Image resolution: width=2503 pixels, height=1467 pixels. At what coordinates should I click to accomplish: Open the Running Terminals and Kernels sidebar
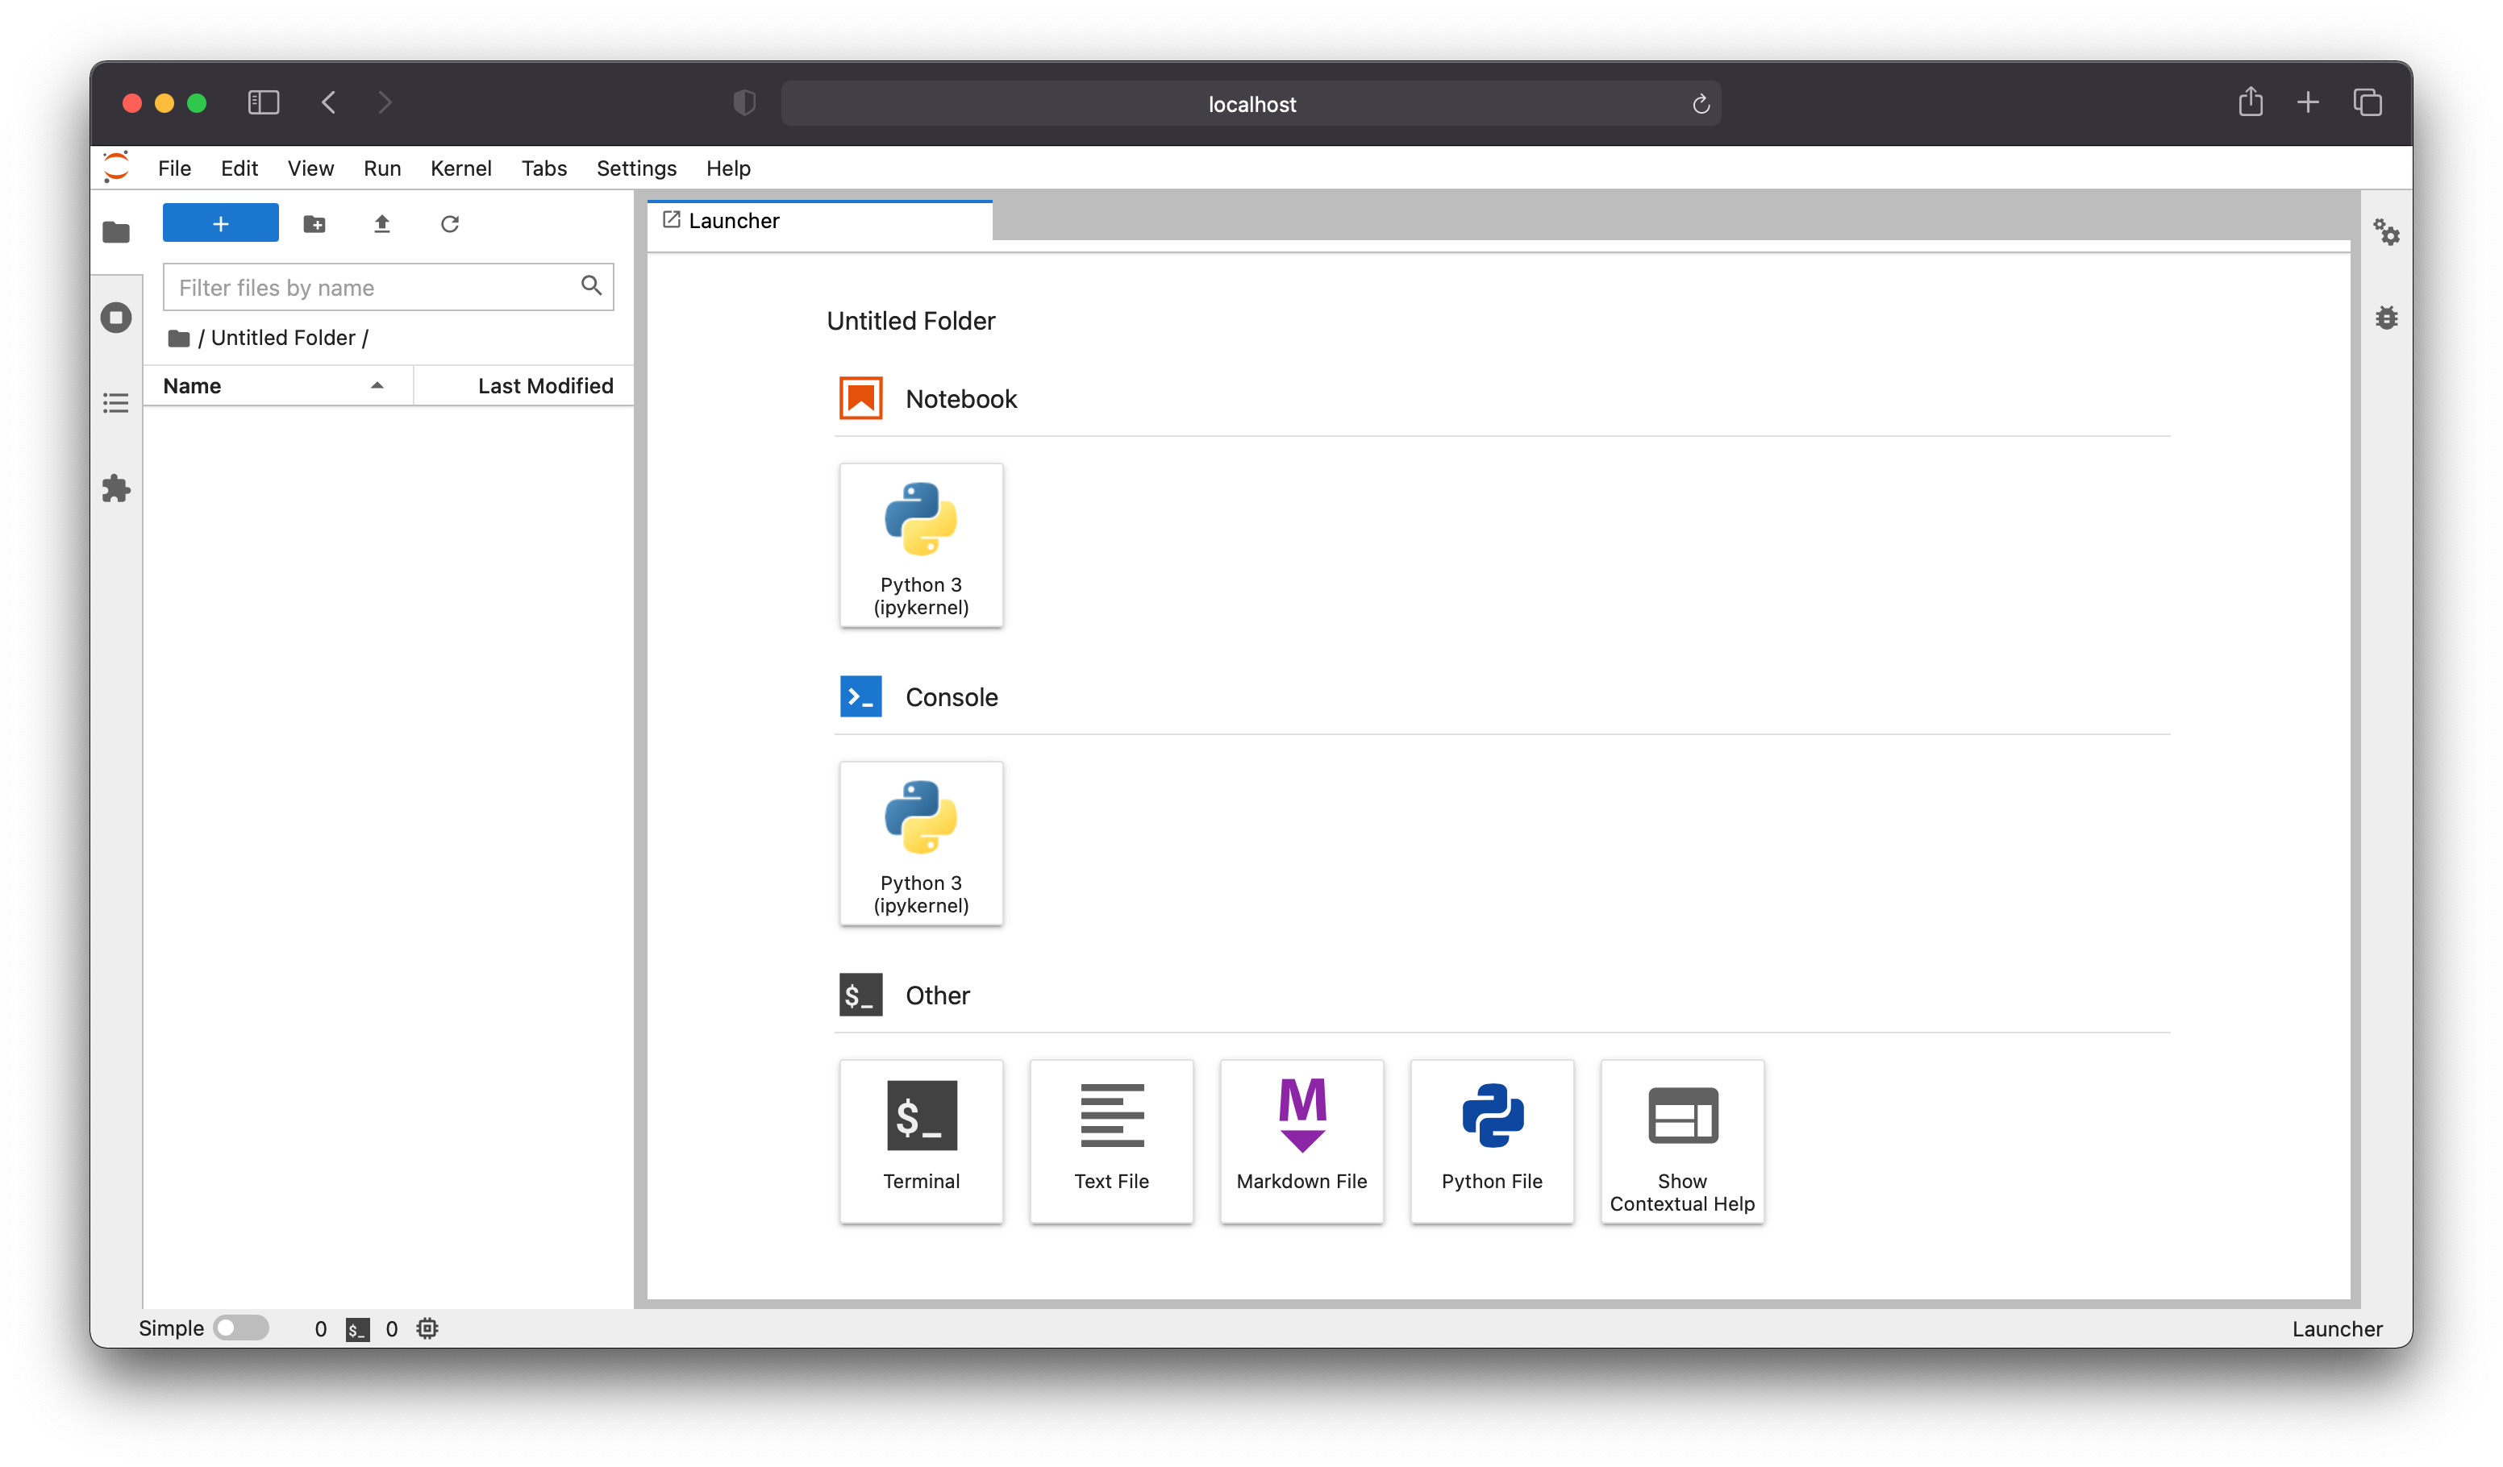116,318
